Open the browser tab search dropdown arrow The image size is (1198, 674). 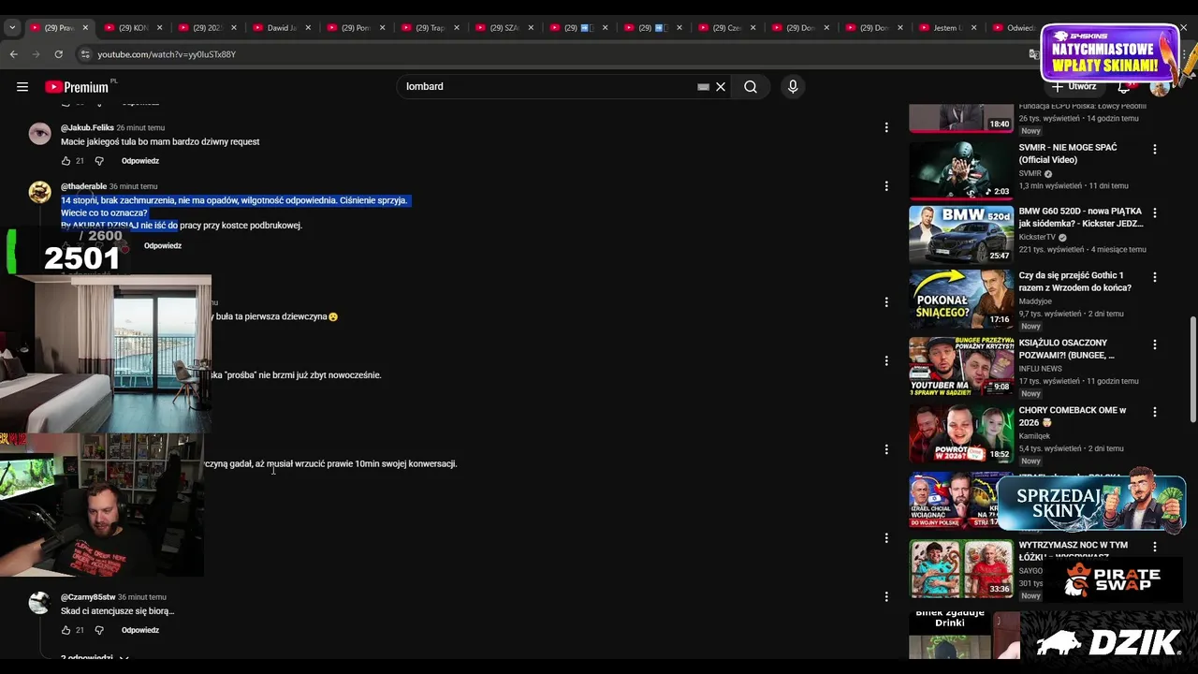coord(12,28)
